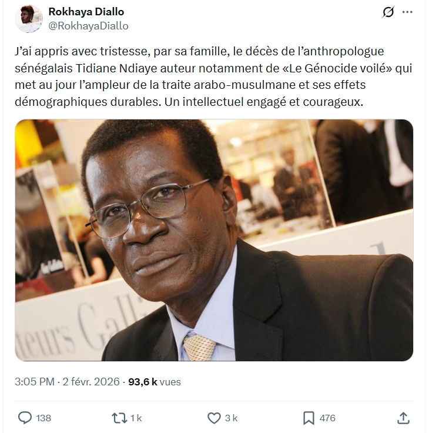Click the 1 k reposts count
The image size is (439, 433).
(x=136, y=418)
